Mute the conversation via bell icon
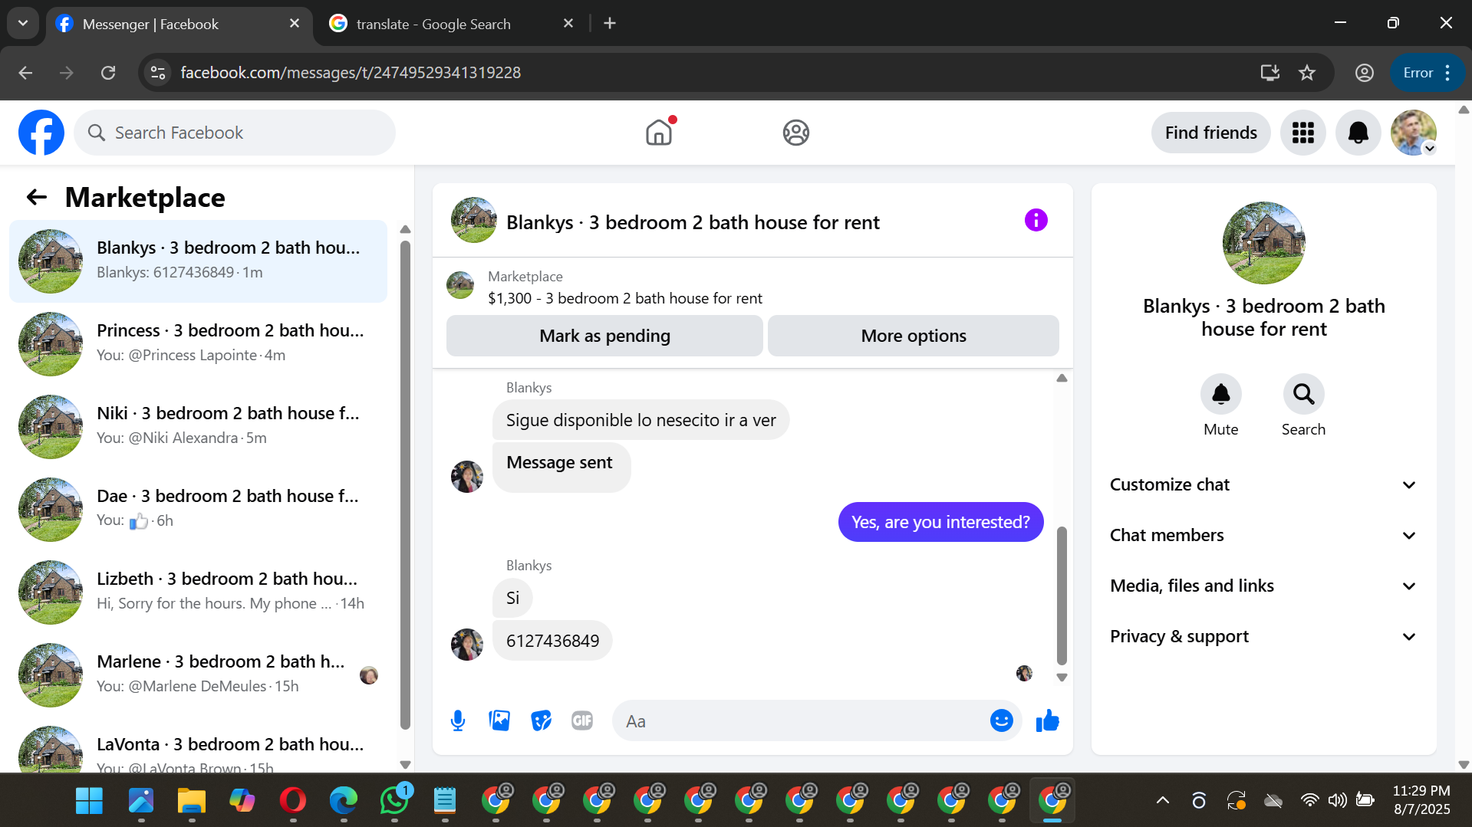 click(x=1221, y=394)
